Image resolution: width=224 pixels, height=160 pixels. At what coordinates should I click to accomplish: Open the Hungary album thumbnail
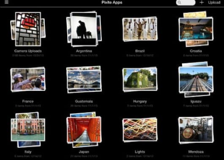140,79
